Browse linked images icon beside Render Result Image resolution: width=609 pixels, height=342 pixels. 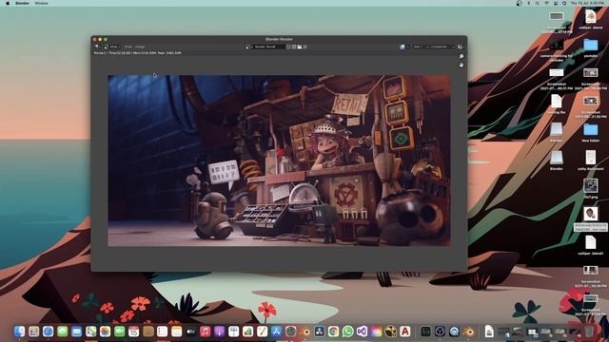248,47
